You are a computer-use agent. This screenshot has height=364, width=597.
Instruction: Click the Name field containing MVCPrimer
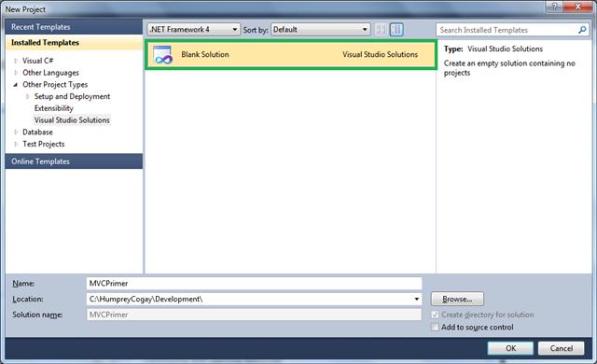pyautogui.click(x=254, y=284)
